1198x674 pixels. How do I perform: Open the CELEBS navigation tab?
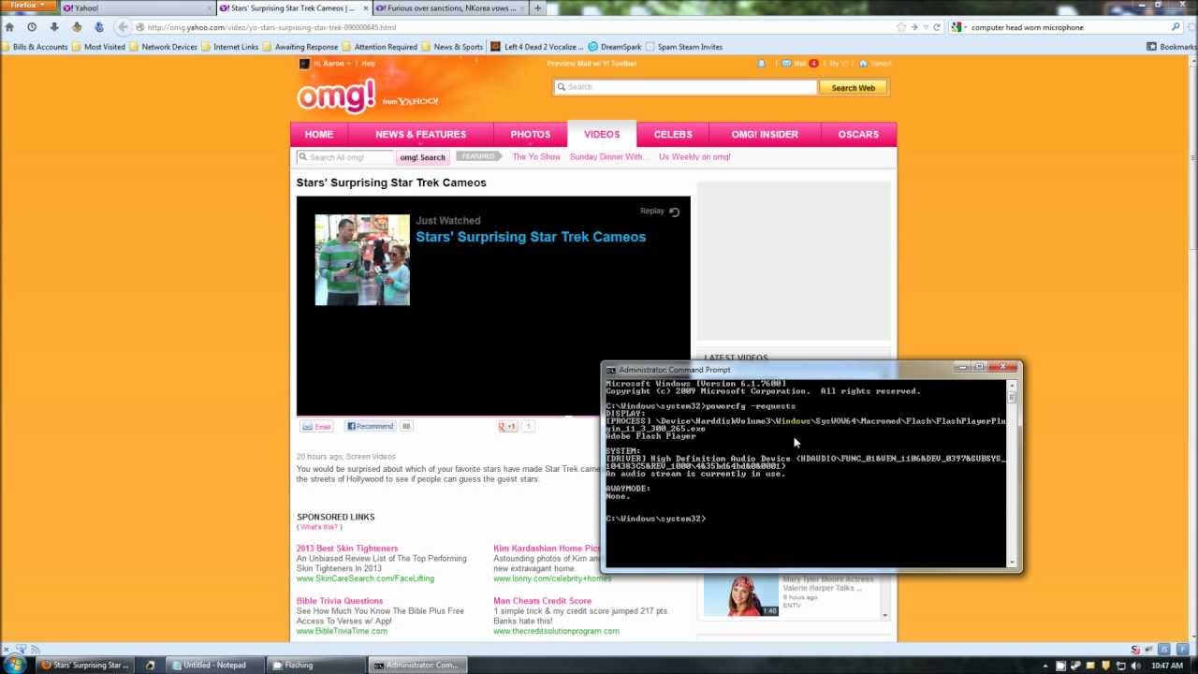click(x=673, y=134)
